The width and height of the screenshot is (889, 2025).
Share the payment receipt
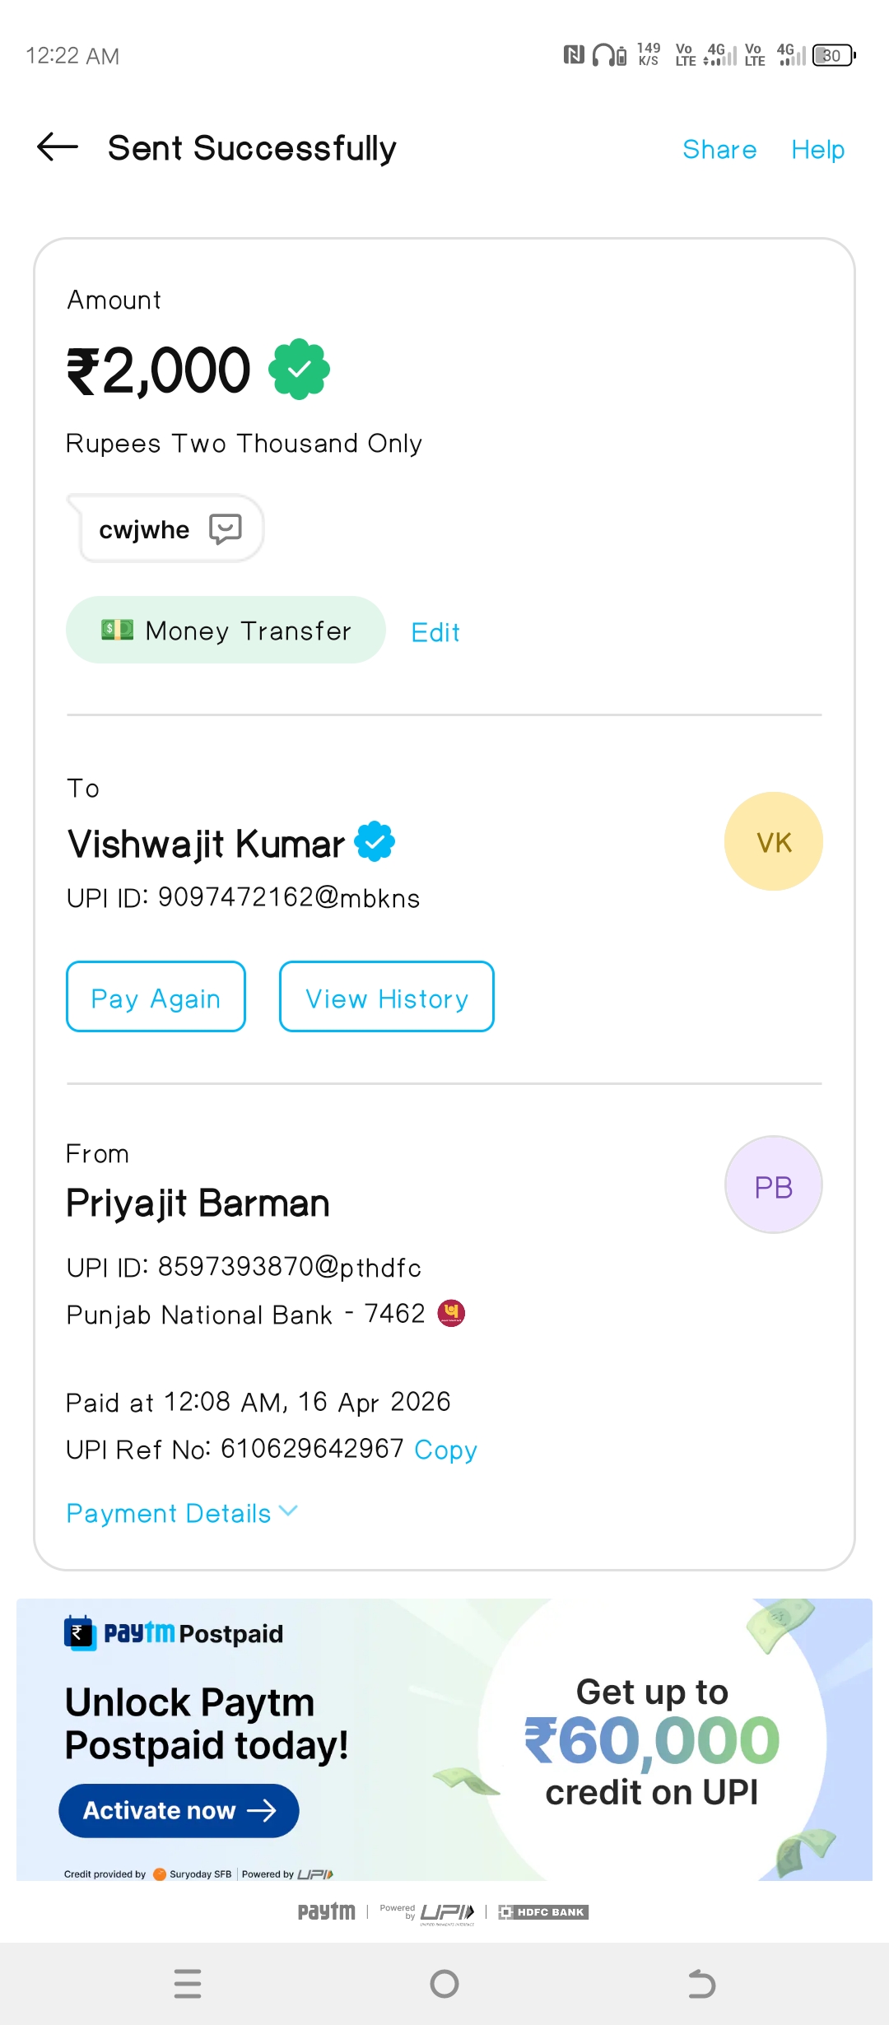tap(719, 150)
